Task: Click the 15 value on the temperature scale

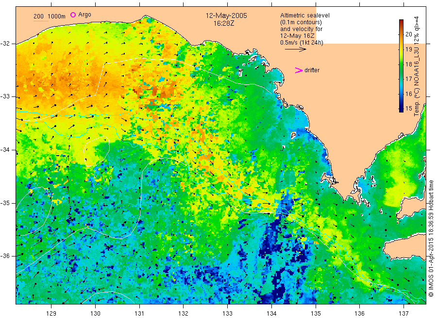Action: (x=408, y=109)
